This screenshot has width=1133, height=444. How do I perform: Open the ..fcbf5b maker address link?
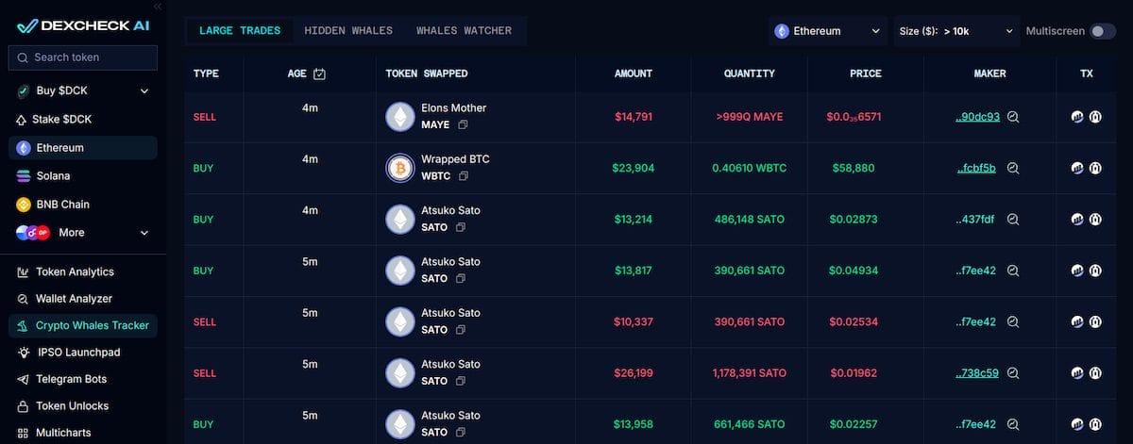point(975,168)
